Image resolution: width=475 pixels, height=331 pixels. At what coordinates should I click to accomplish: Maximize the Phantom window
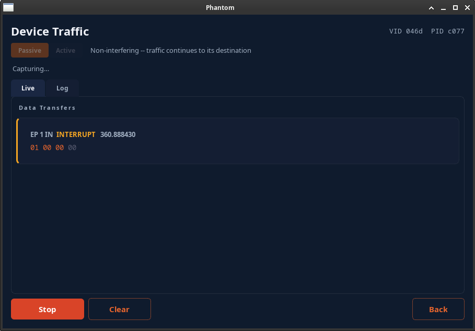point(455,7)
